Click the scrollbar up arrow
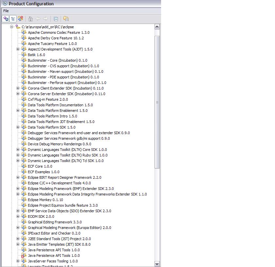This screenshot has height=267, width=275. (157, 27)
